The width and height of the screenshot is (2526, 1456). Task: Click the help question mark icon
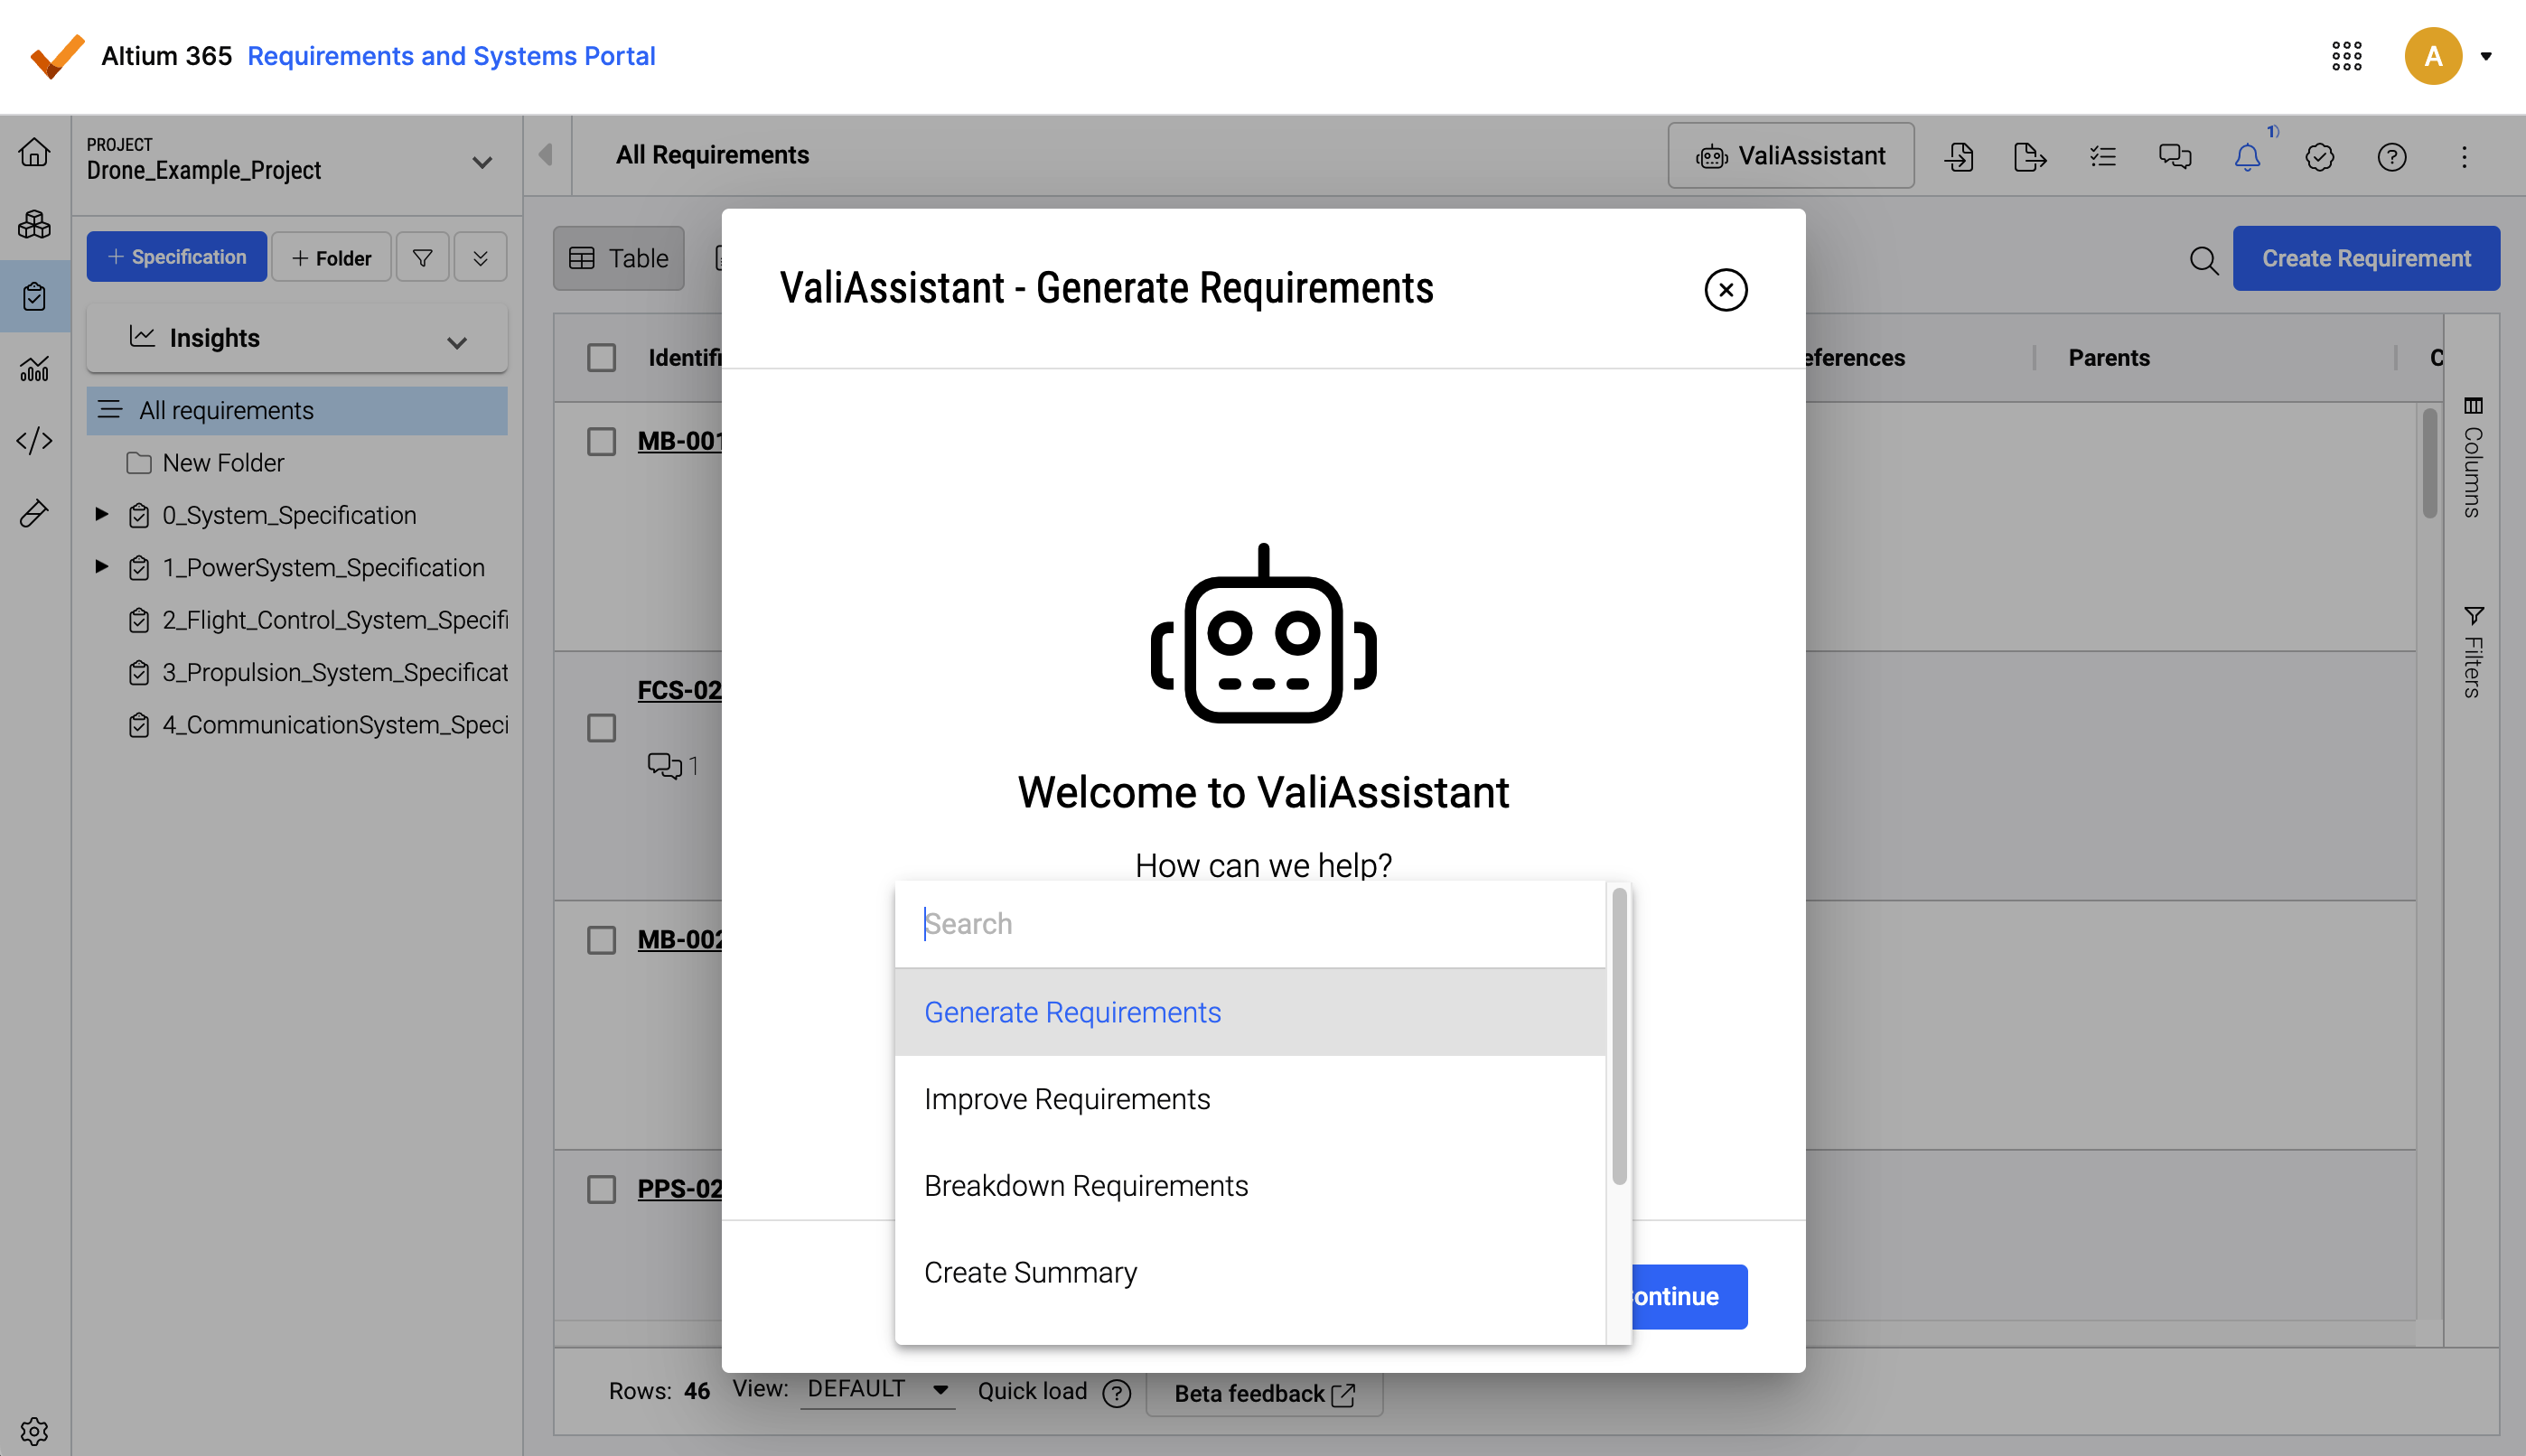[2391, 157]
